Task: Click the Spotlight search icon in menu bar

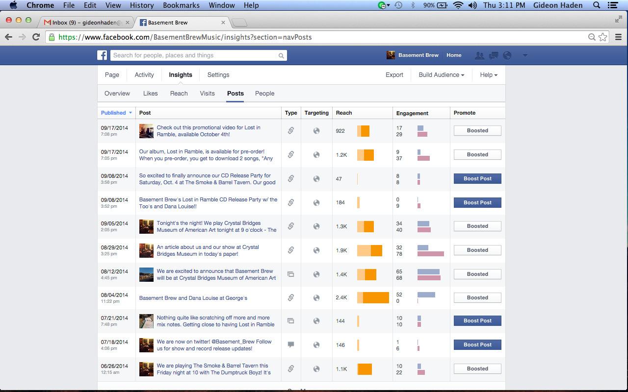Action: point(597,5)
